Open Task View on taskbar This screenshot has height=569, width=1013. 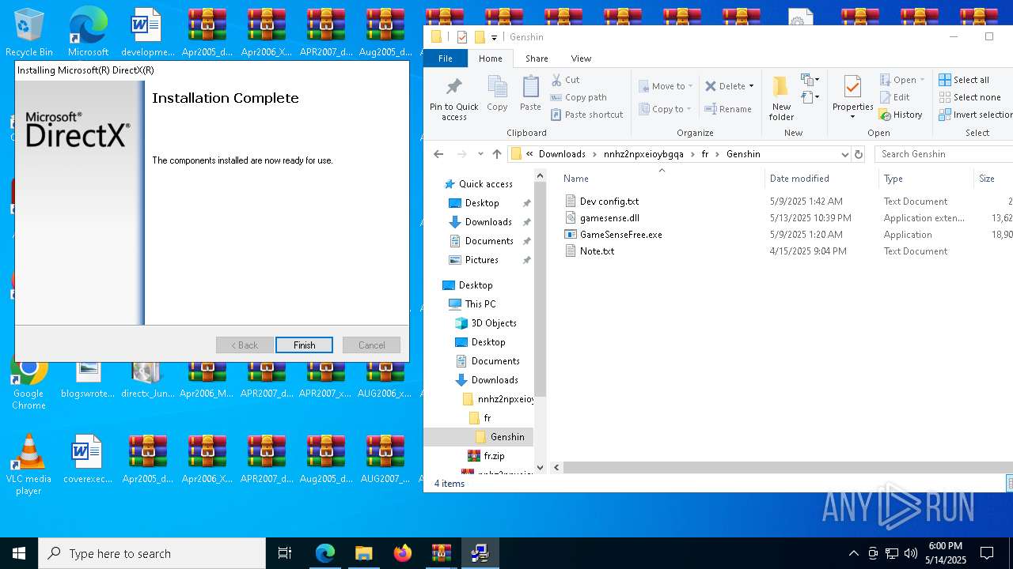[x=285, y=553]
